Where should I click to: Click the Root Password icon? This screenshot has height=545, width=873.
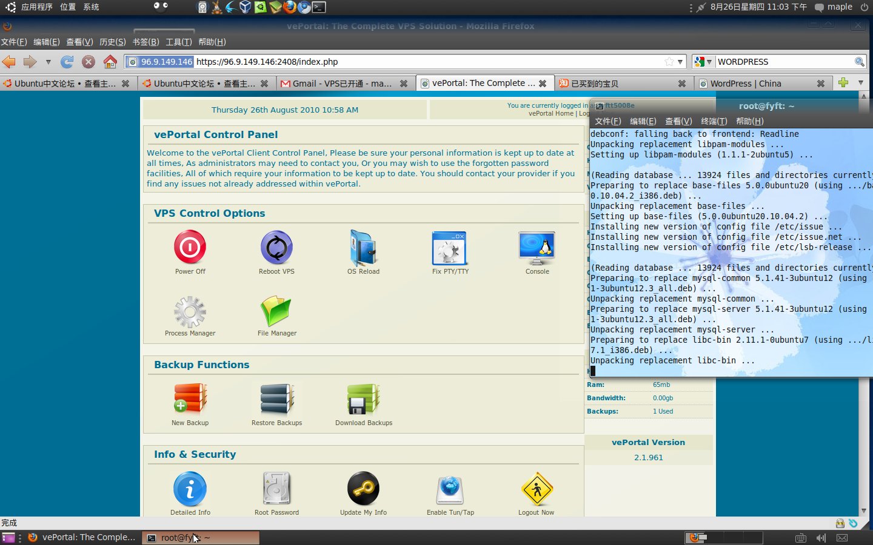(x=276, y=489)
